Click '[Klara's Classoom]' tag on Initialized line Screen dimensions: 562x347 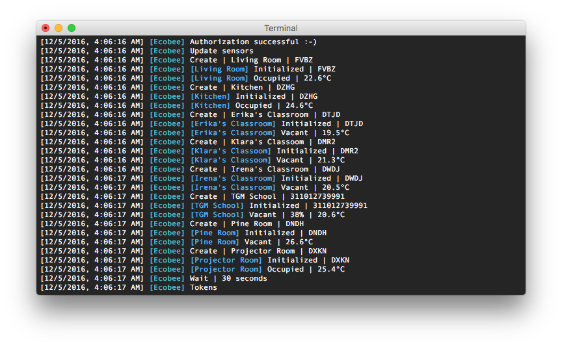(x=231, y=151)
